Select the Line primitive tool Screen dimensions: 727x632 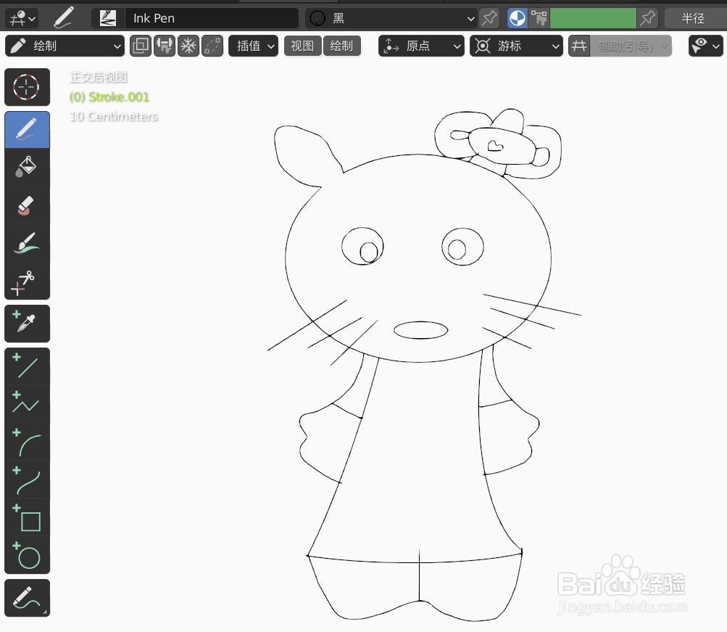tap(27, 366)
